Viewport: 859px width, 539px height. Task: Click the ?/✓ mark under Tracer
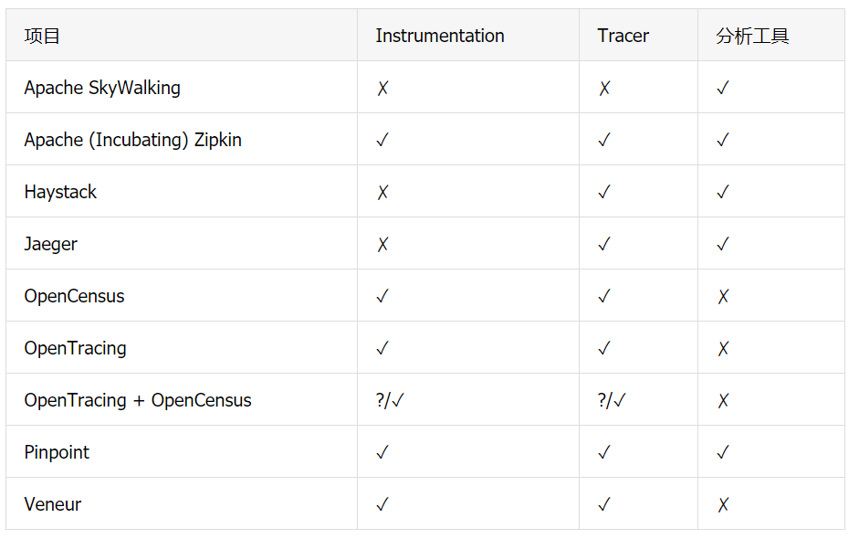612,401
